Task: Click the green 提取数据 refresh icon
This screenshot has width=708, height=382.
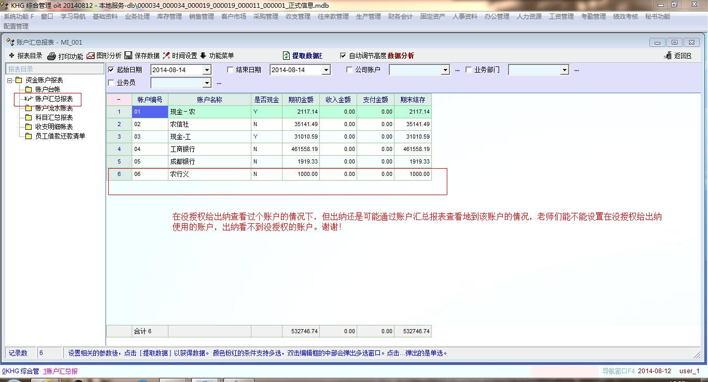Action: [x=286, y=56]
